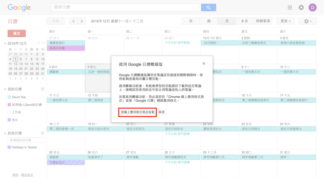Open the Google apps grid
This screenshot has width=324, height=178.
(x=290, y=7)
